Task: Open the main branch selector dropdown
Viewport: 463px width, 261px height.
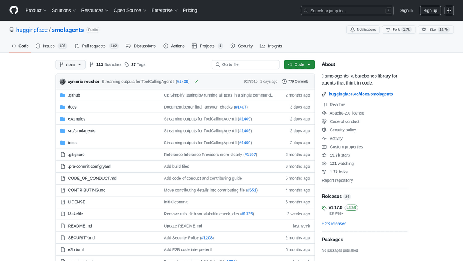Action: [x=71, y=64]
